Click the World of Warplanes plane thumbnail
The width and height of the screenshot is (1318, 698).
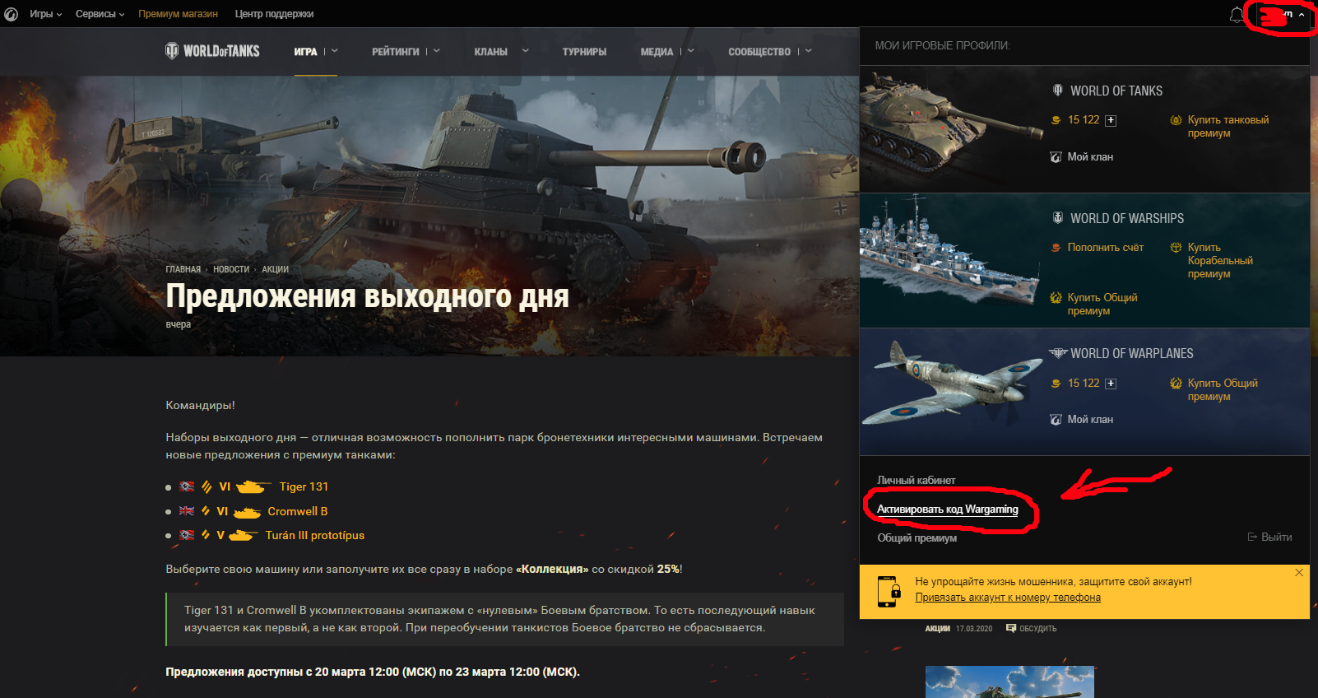coord(953,383)
